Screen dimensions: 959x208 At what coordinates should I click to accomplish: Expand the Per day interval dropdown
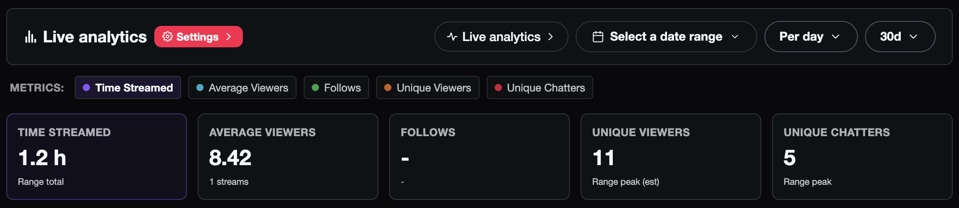810,37
